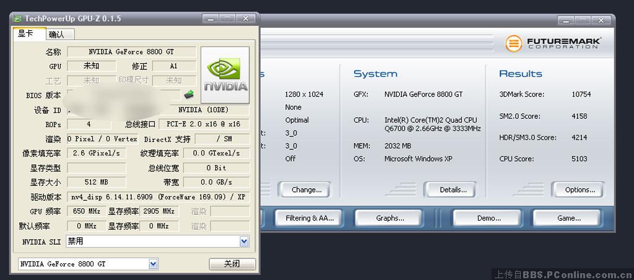The width and height of the screenshot is (634, 280).
Task: Close the 3DMark window
Action: pos(601,20)
